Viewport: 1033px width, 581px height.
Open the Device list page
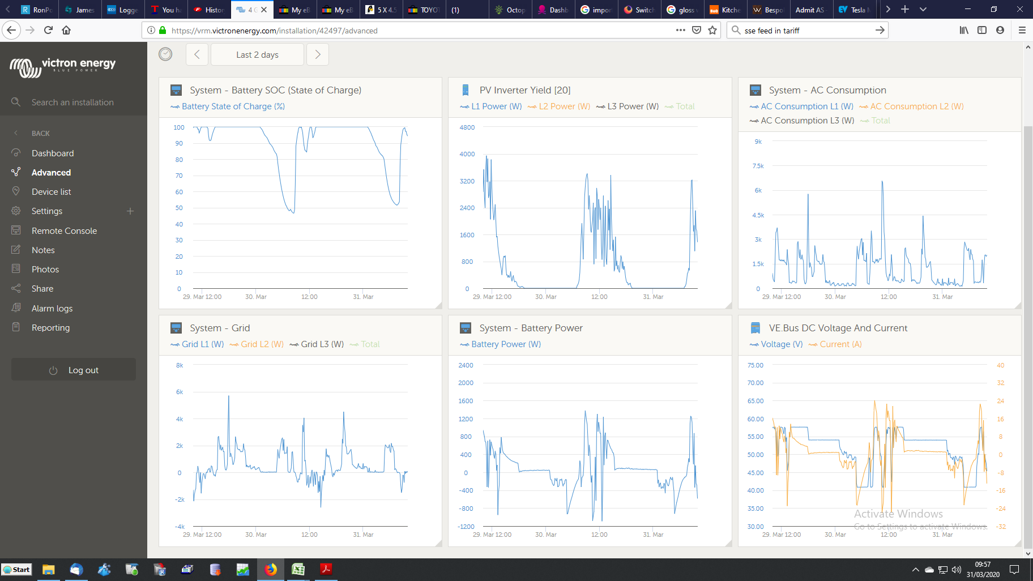(51, 192)
